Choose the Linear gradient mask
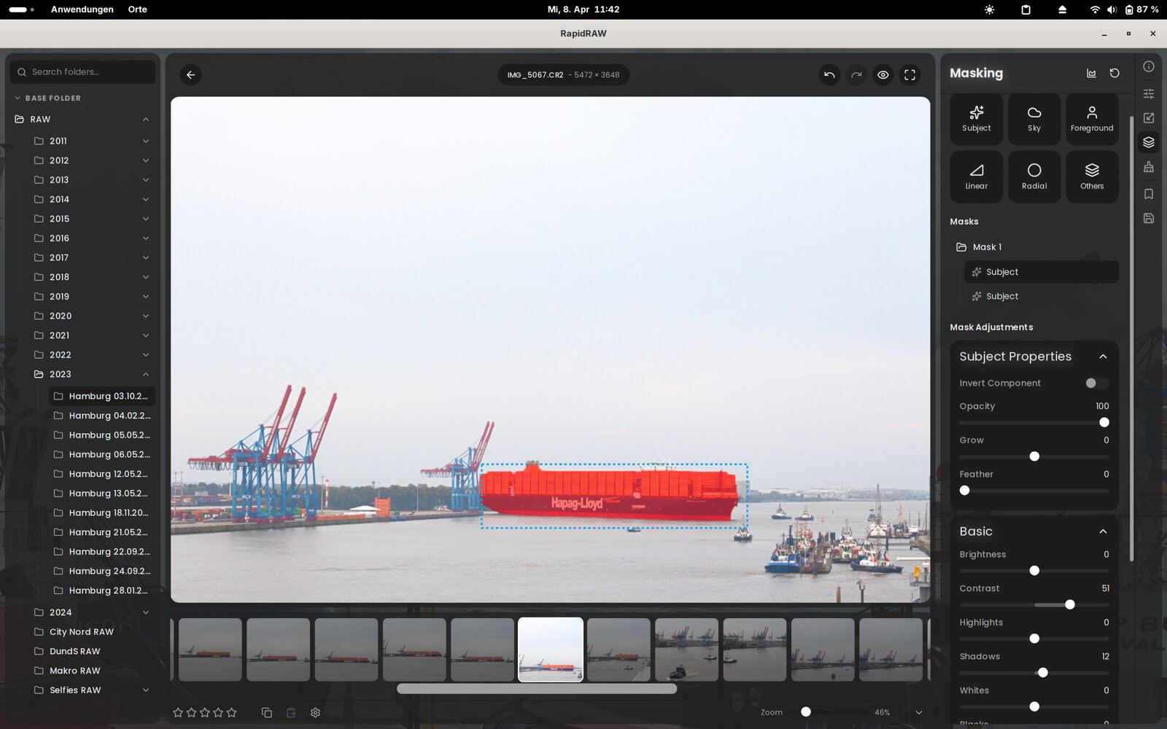 pyautogui.click(x=976, y=176)
